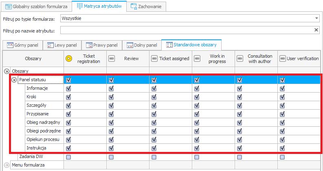Click the Górny panel layout icon
The height and width of the screenshot is (171, 323).
point(10,45)
